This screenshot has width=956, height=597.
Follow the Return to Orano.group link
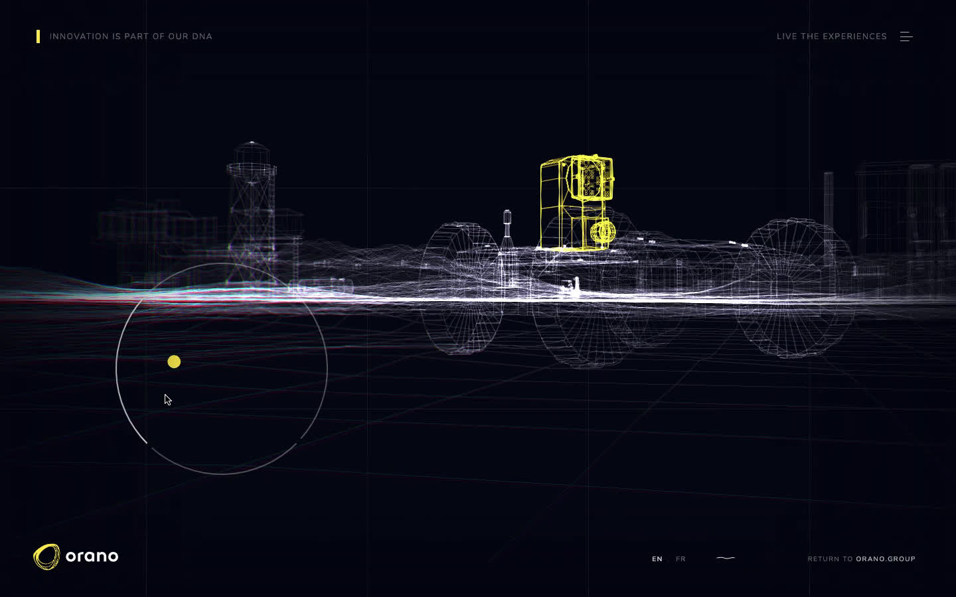pos(861,559)
